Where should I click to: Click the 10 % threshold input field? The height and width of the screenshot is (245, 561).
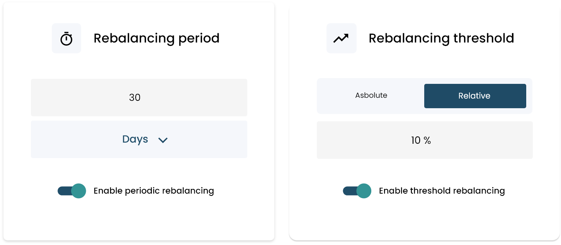click(425, 140)
